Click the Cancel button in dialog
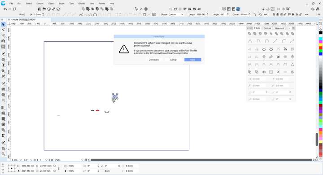The width and height of the screenshot is (323, 175). pos(173,60)
